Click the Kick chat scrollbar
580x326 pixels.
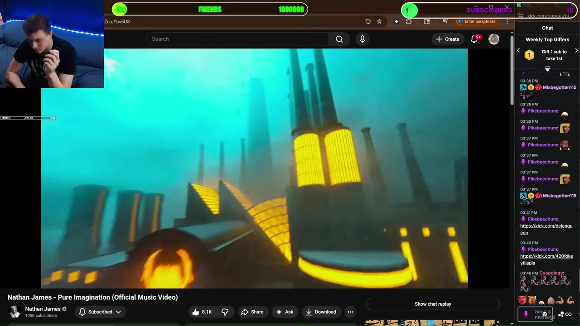pos(578,281)
